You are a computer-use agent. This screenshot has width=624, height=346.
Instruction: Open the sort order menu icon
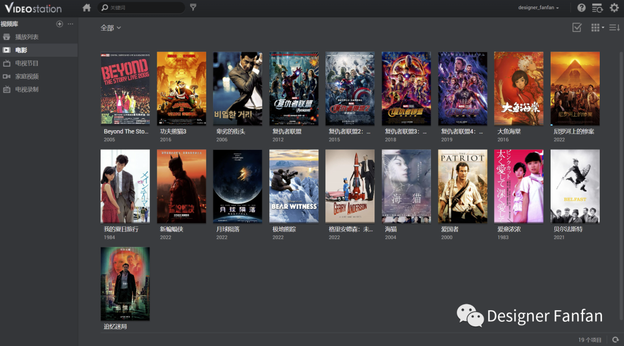click(614, 27)
